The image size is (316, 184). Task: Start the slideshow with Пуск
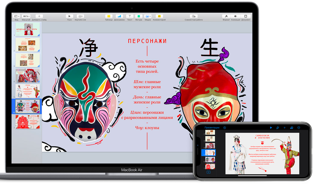coord(69,16)
